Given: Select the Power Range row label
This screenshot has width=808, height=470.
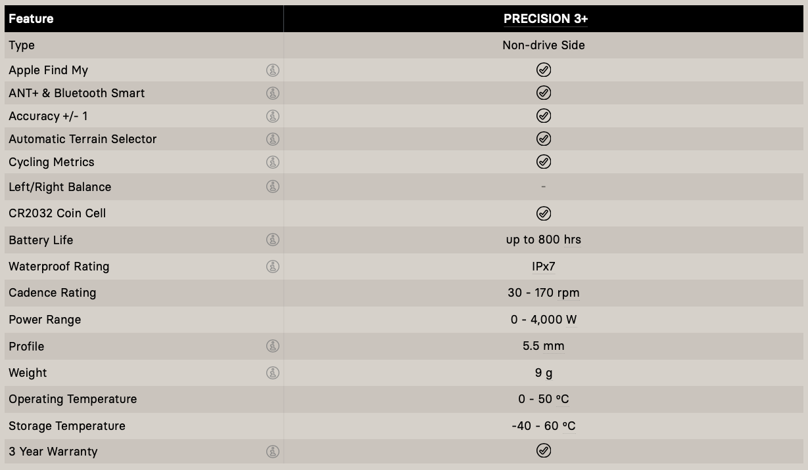Looking at the screenshot, I should [x=45, y=320].
